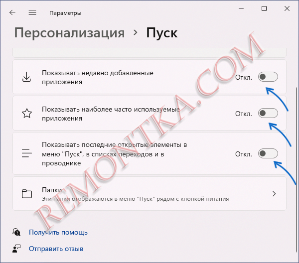Click the help icon beside Получить помощь
Viewport: 299px width, 263px height.
pos(16,232)
